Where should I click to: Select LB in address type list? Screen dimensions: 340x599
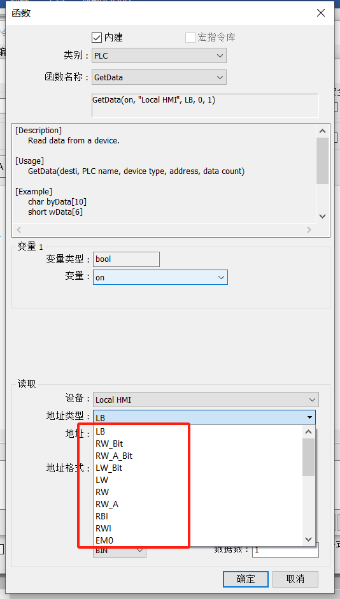(101, 431)
